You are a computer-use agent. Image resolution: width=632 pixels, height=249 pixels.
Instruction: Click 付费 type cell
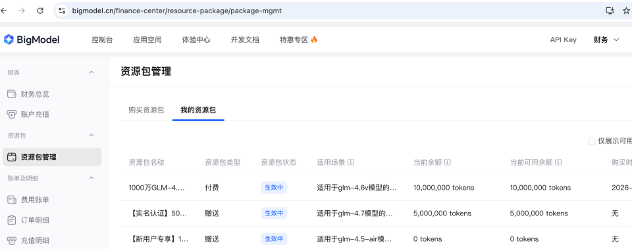[212, 188]
